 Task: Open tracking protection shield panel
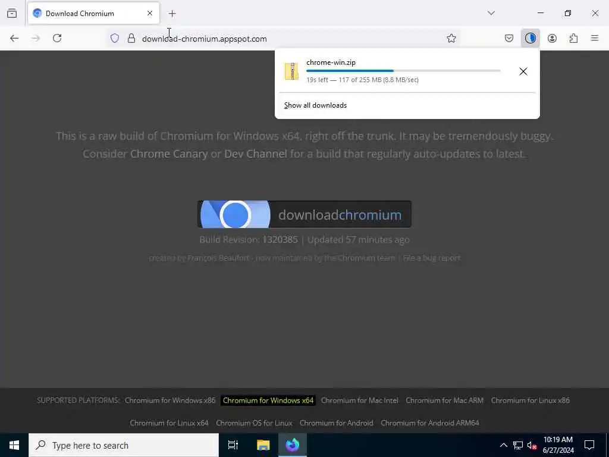click(115, 39)
